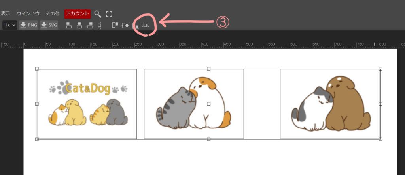Viewport: 405px width, 175px height.
Task: Open the その他 menu
Action: (x=53, y=14)
